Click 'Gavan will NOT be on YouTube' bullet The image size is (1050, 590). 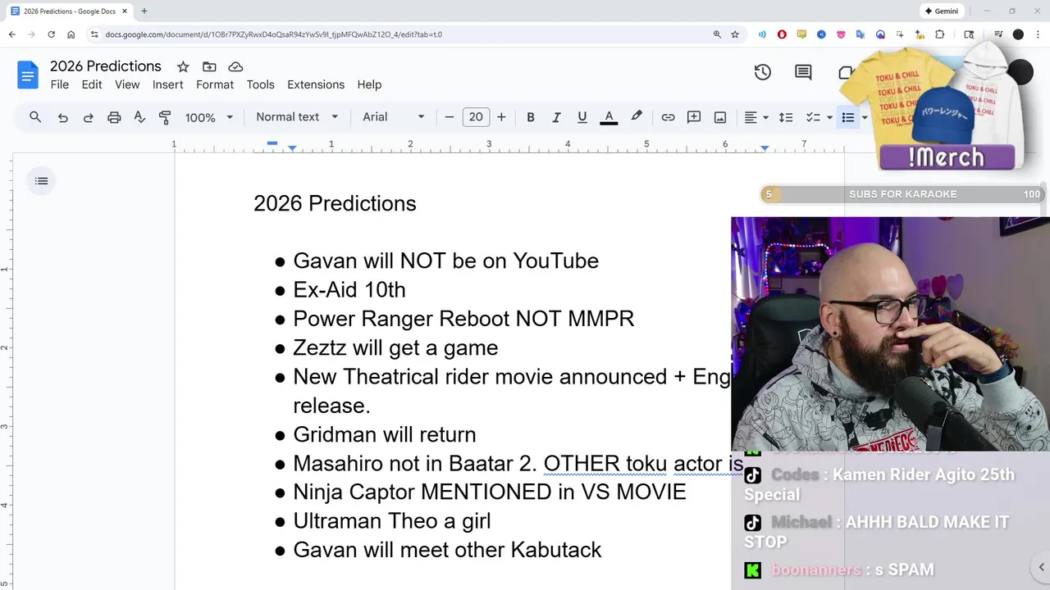tap(445, 261)
